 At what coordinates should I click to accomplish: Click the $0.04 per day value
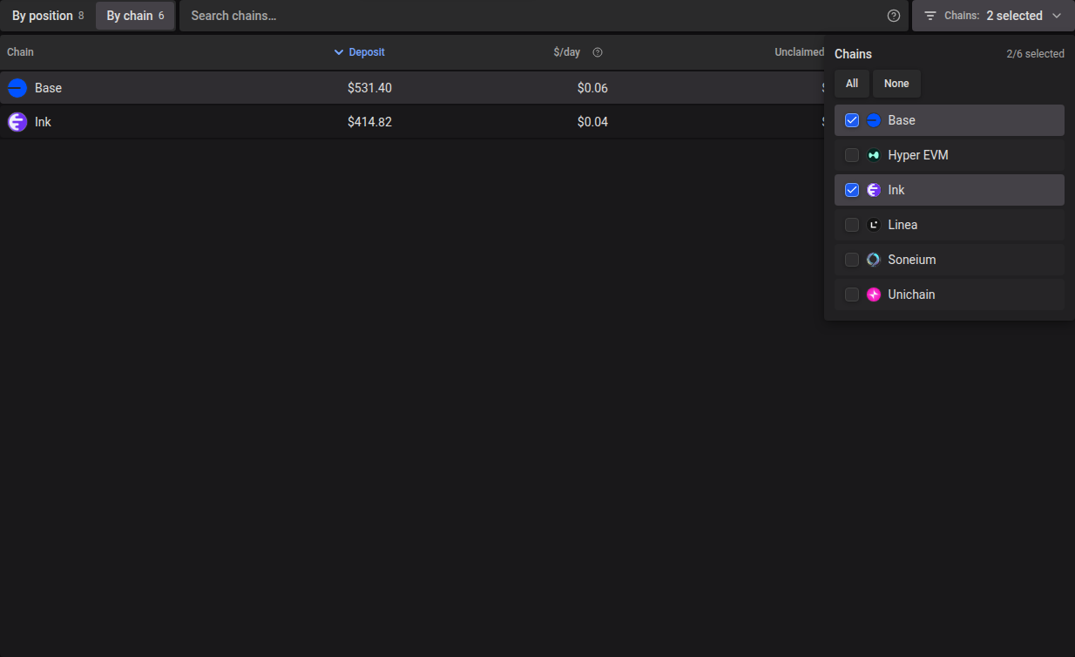click(592, 122)
